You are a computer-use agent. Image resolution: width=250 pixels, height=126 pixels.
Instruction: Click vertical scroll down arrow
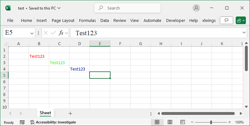point(246,107)
